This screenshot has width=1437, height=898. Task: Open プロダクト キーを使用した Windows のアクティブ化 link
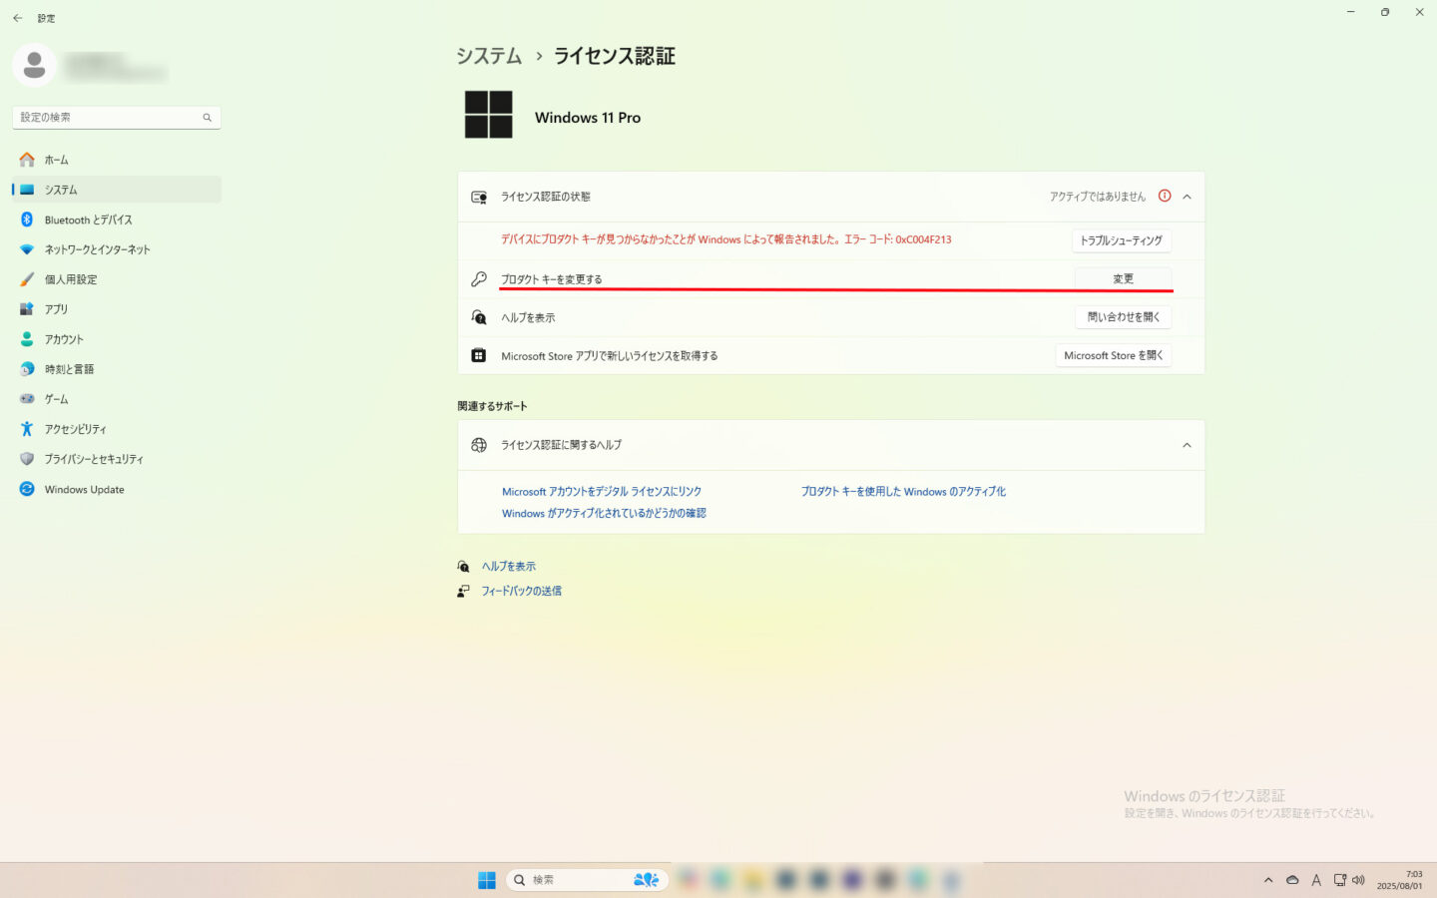(903, 492)
